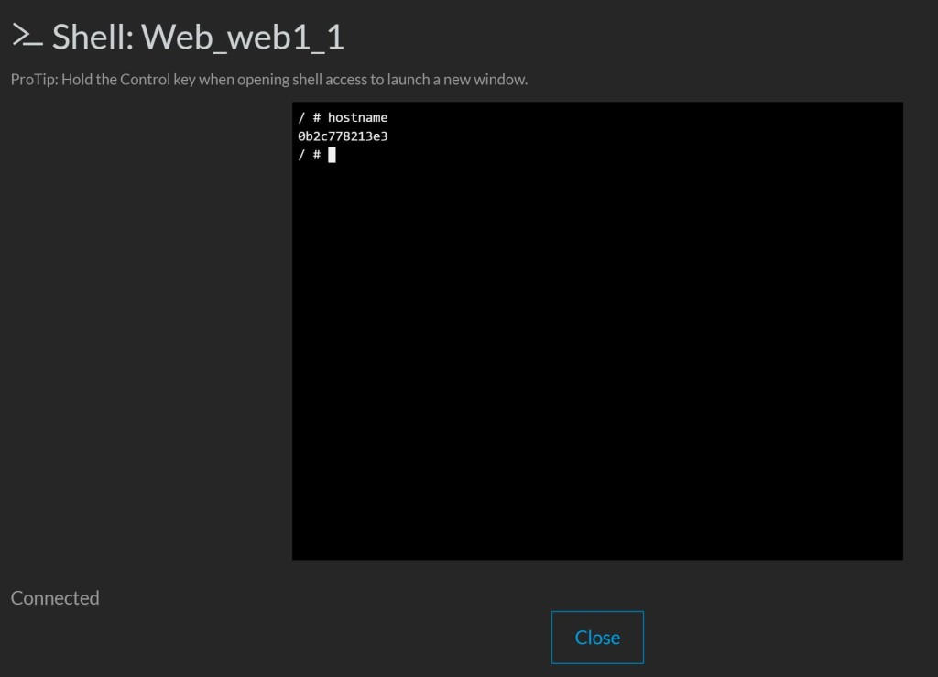Focus the terminal at the blinking cursor block
The image size is (938, 677).
(332, 155)
